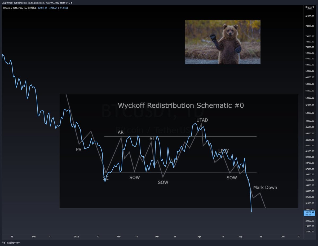Click the 2022 label on time axis

[x=76, y=236]
